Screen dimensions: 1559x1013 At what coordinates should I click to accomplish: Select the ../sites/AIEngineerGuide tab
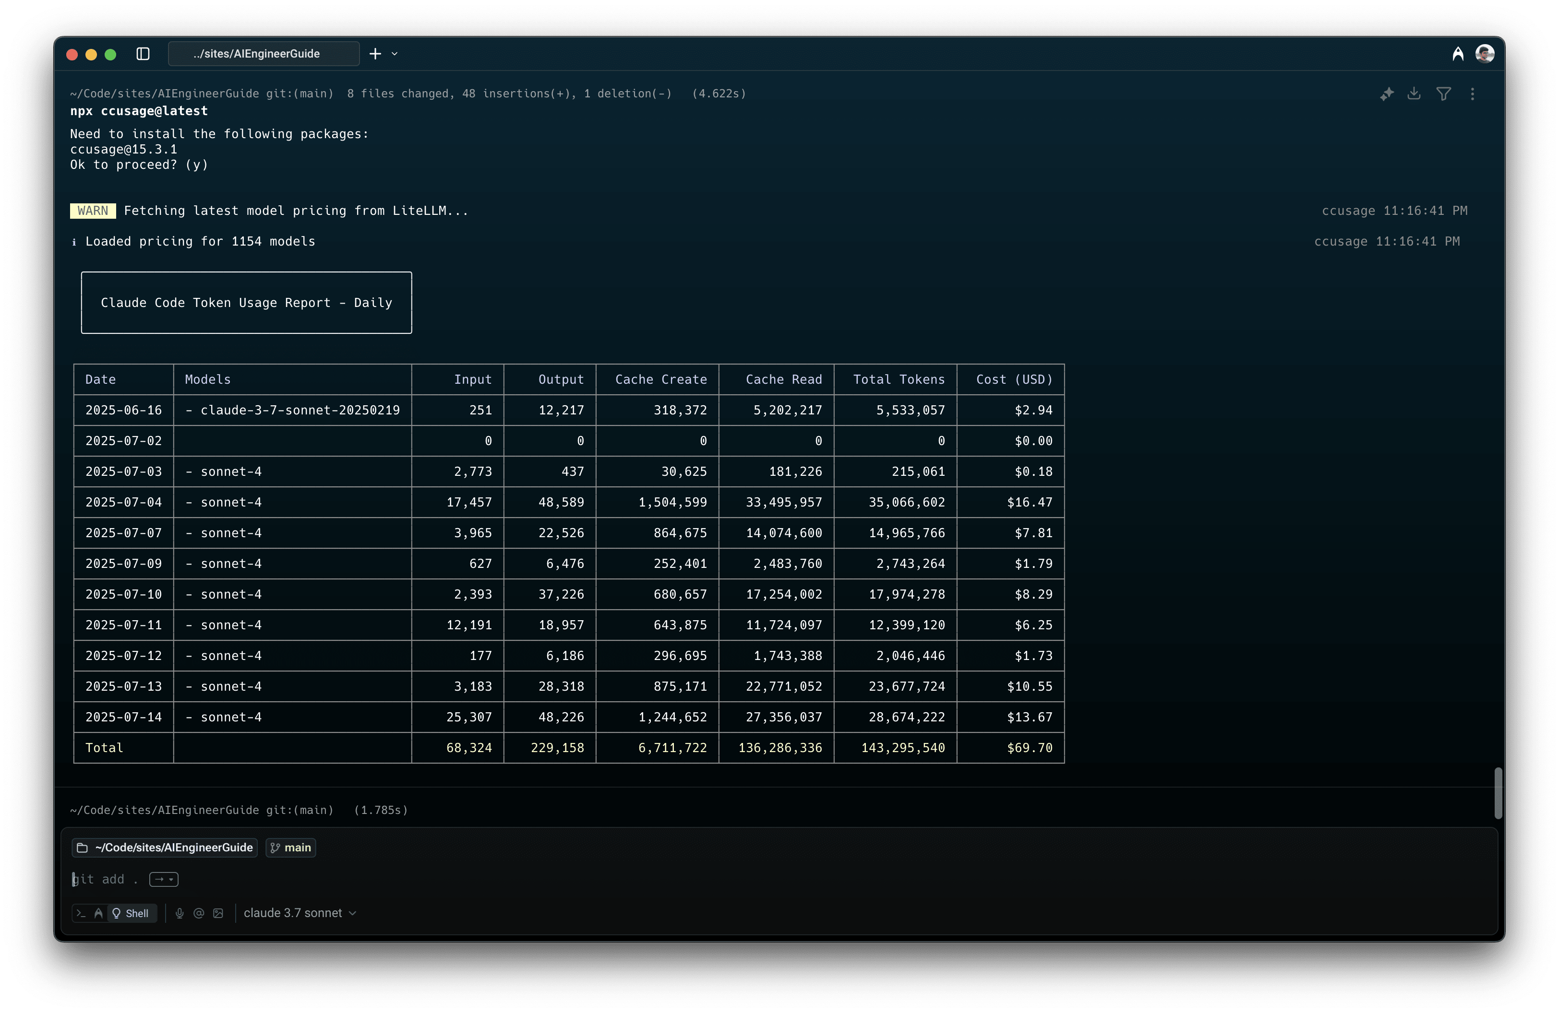[x=264, y=54]
